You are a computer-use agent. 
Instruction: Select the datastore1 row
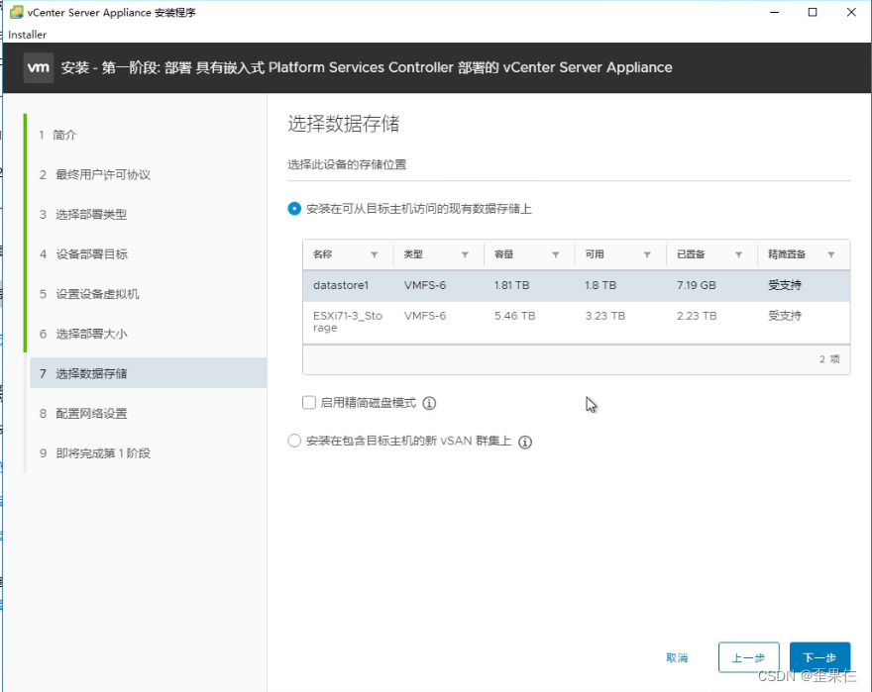tap(576, 286)
